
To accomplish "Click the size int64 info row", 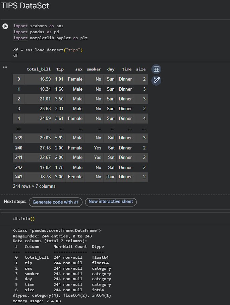I will point(59,290).
